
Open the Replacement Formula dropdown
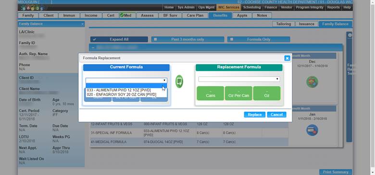(239, 79)
